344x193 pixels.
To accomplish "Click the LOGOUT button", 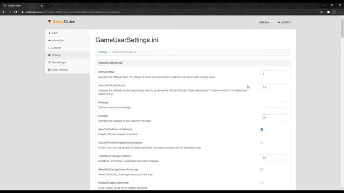I will tap(284, 23).
